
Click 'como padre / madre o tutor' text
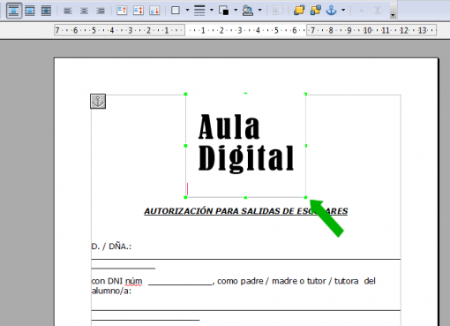[x=272, y=281]
